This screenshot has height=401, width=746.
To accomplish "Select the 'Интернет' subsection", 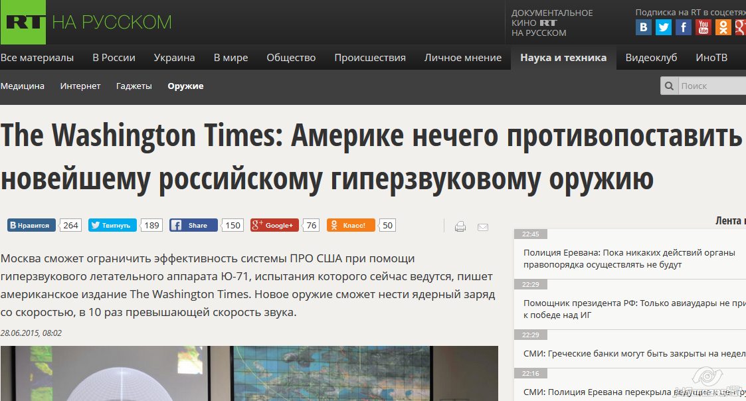I will coord(80,86).
